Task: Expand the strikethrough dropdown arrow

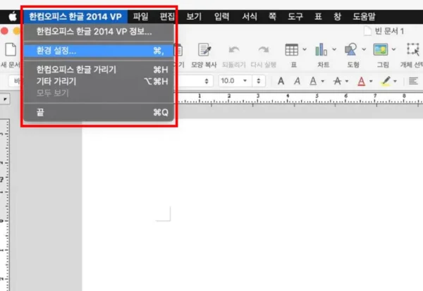Action: click(347, 81)
